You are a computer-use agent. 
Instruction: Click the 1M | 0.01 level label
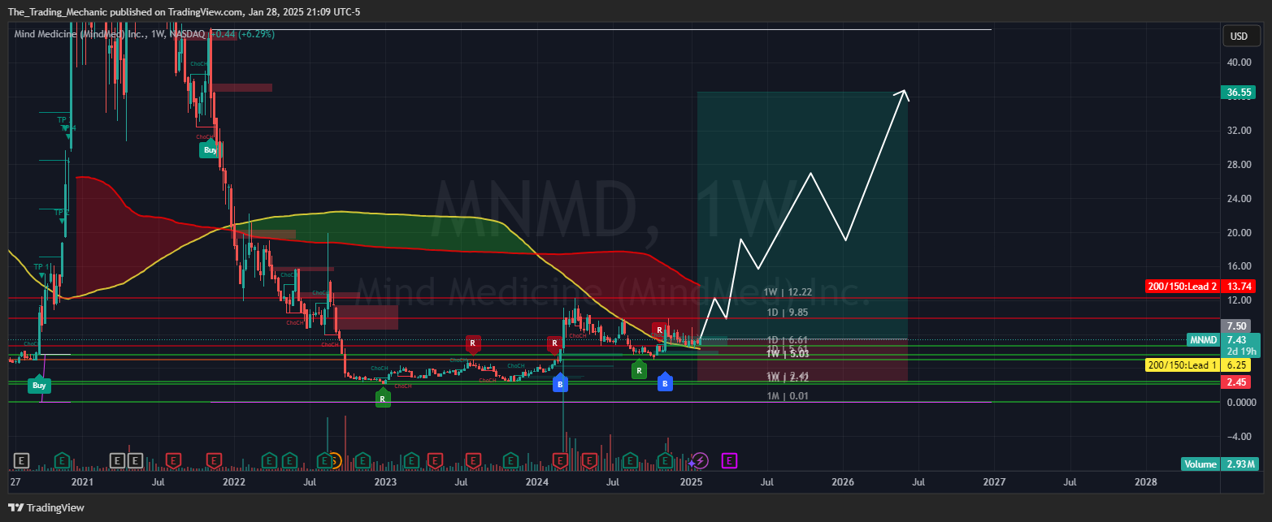(789, 396)
